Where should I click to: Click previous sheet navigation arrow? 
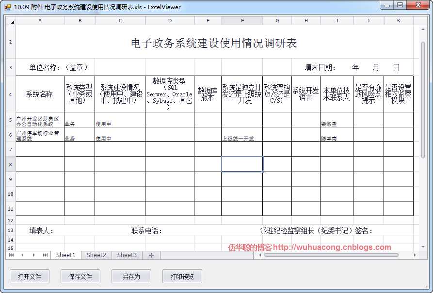[x=22, y=255]
